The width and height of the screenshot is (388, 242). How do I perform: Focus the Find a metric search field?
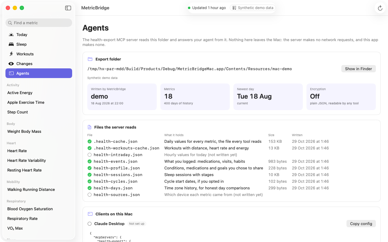(x=39, y=23)
